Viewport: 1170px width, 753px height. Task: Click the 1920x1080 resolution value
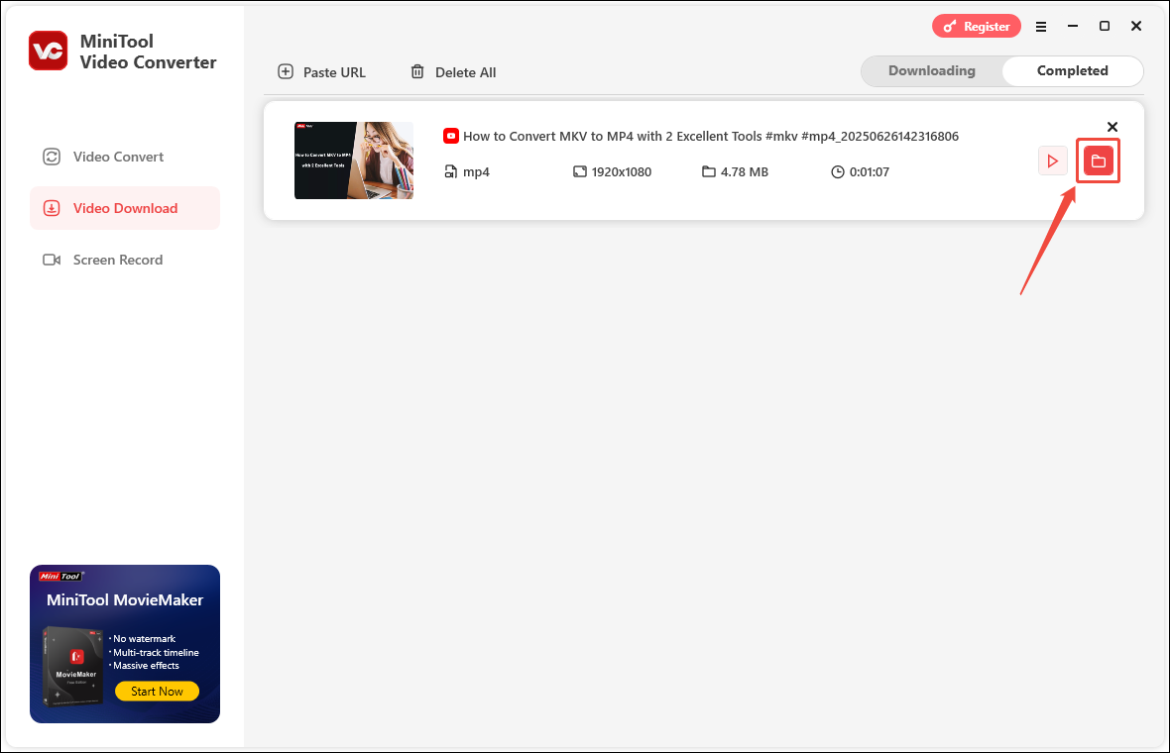621,172
